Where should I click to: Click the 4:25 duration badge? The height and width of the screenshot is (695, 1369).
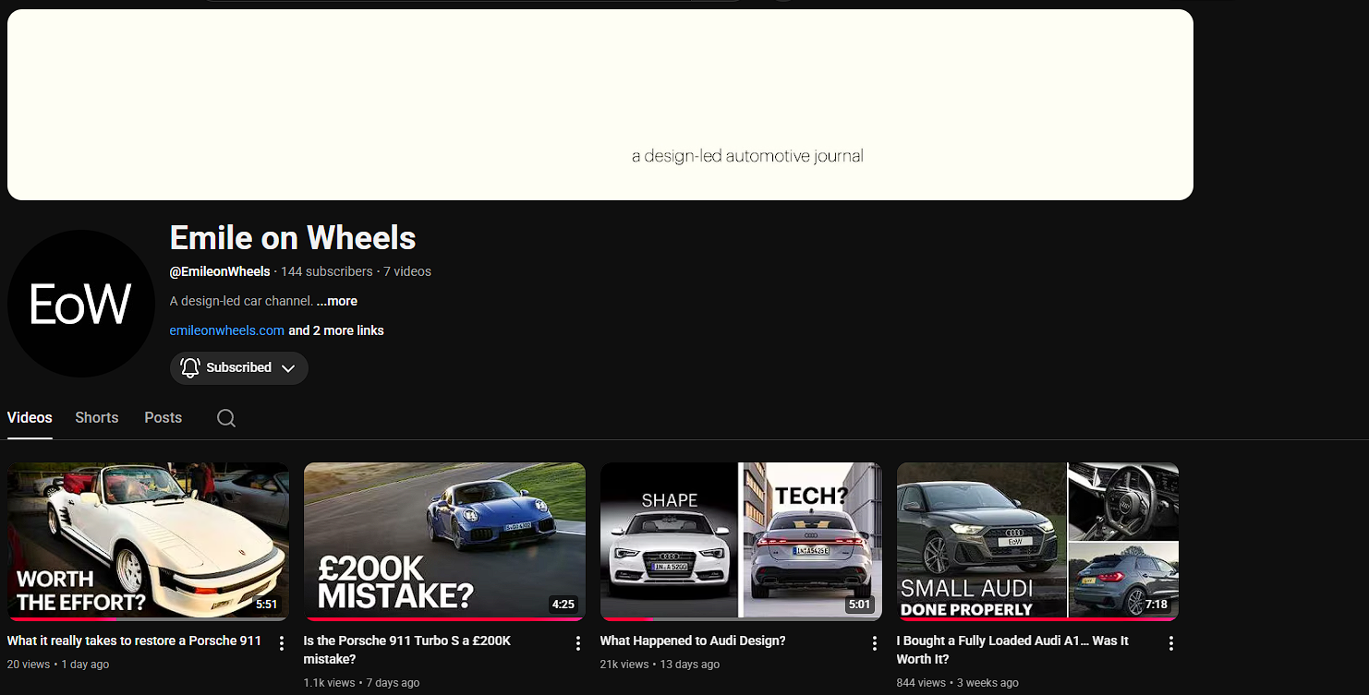(x=563, y=605)
